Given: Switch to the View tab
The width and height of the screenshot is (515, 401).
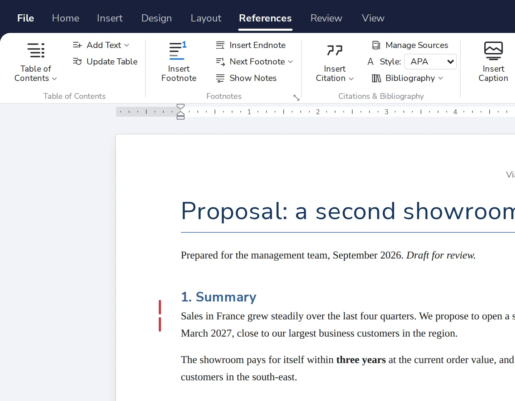Looking at the screenshot, I should 373,18.
